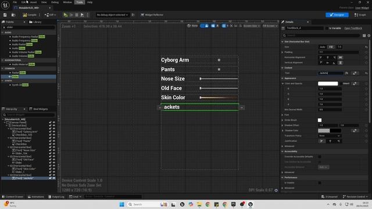Open the Diff dropdown
Viewport: 372px width, 209px height.
51,15
